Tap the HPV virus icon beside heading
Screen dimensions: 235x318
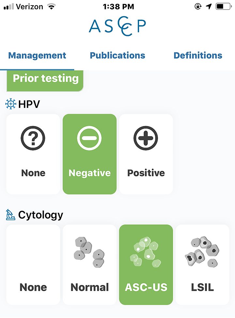(10, 104)
